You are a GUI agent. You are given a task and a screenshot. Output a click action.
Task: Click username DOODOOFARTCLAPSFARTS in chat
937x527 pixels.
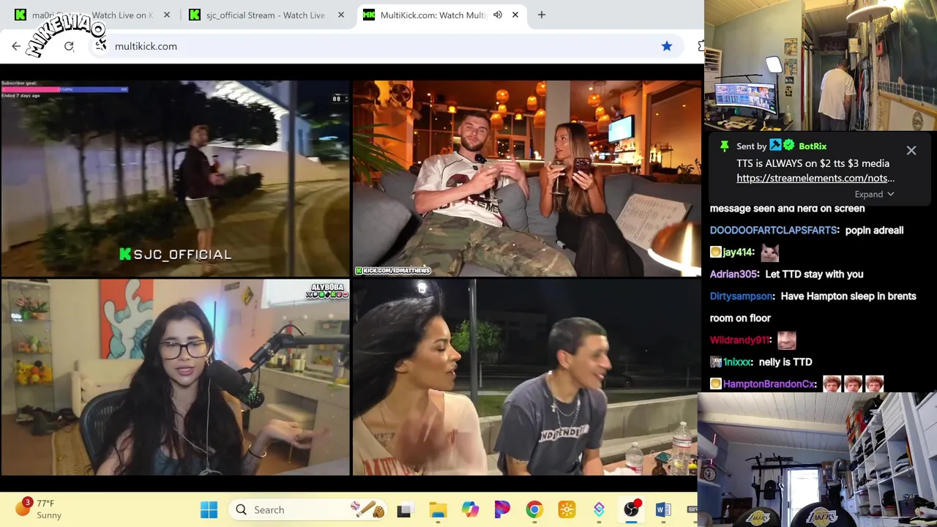tap(774, 231)
